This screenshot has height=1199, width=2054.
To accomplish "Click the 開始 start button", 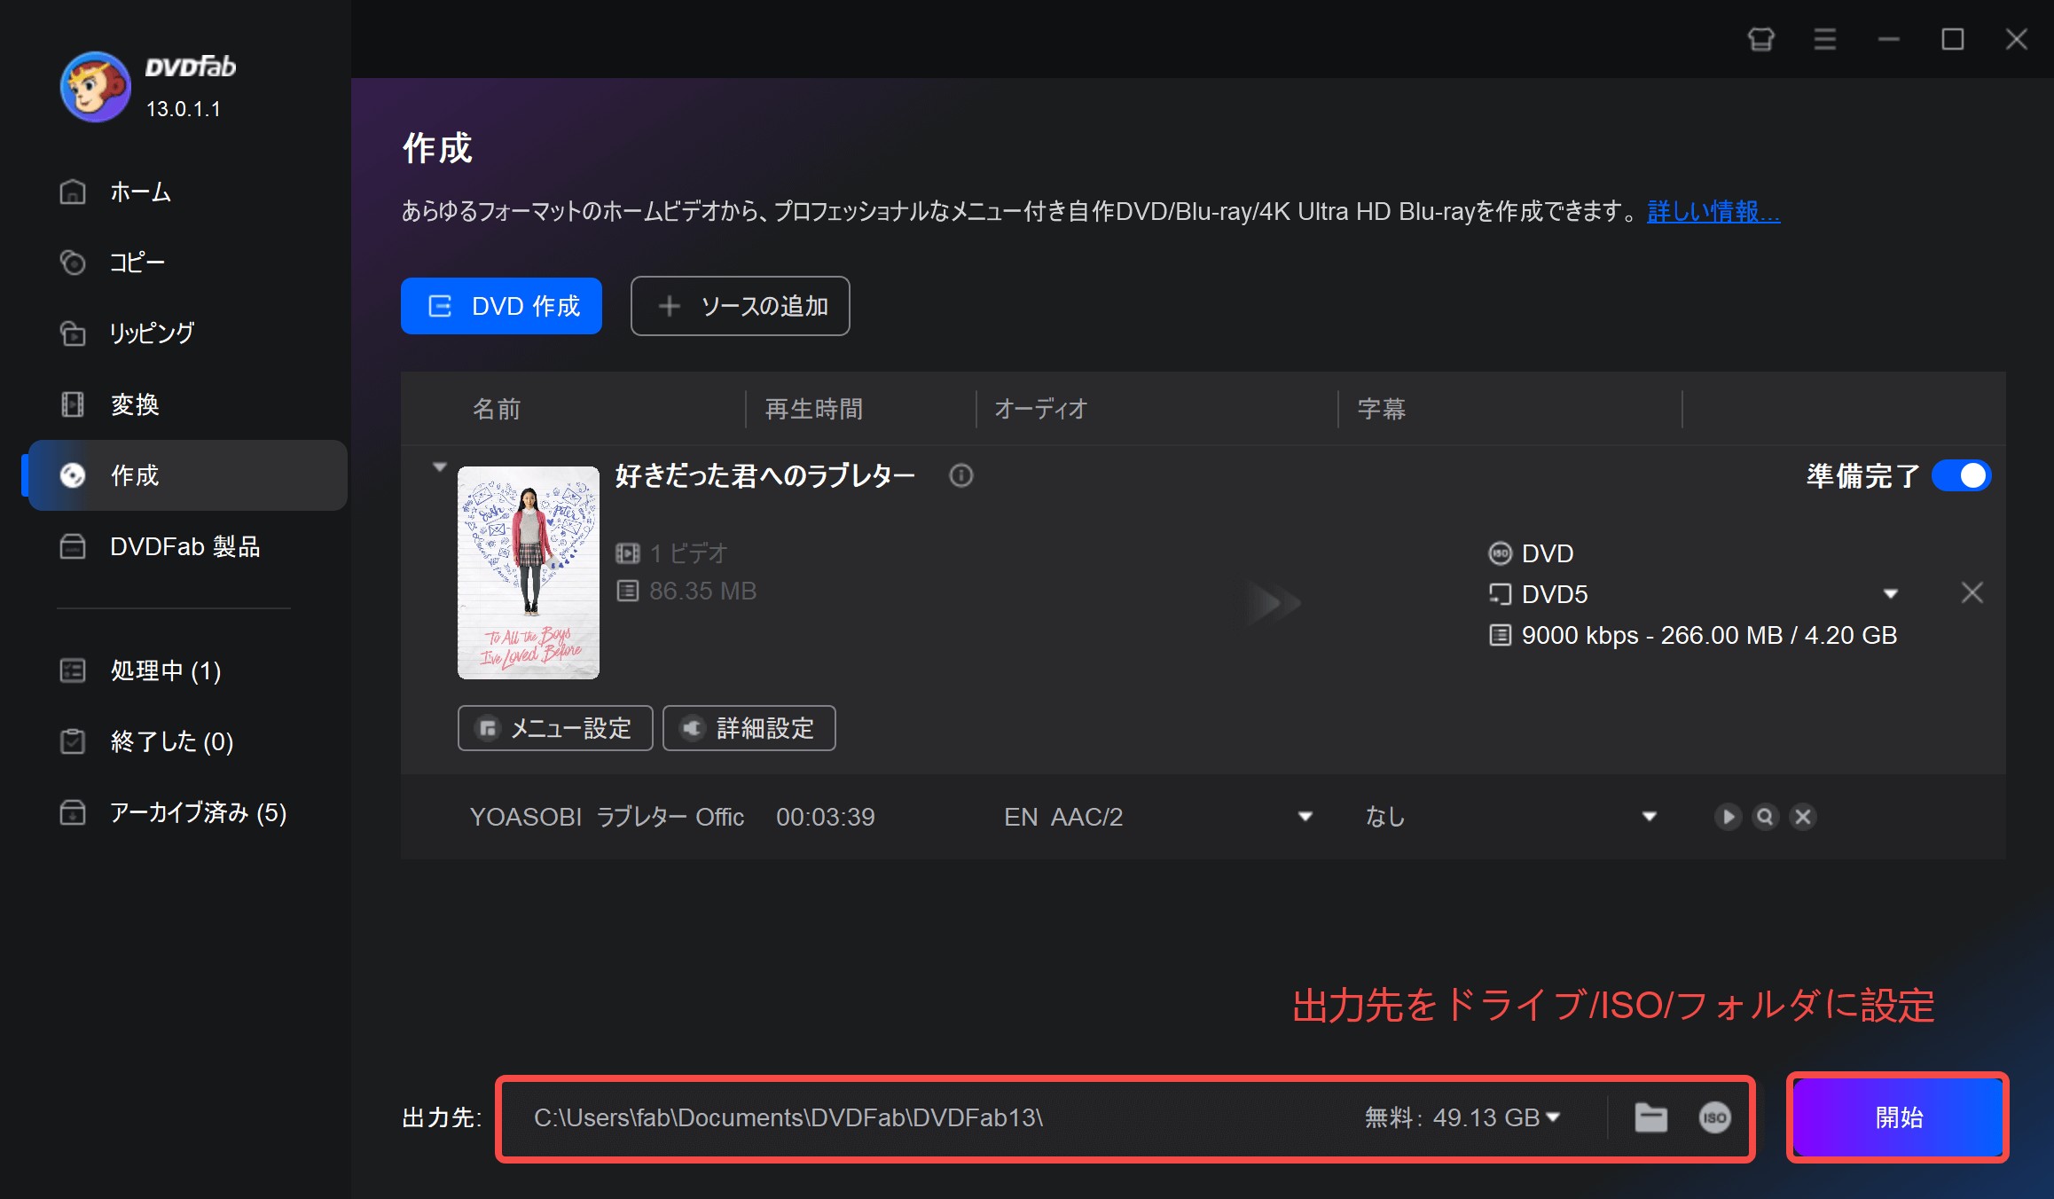I will [1898, 1117].
